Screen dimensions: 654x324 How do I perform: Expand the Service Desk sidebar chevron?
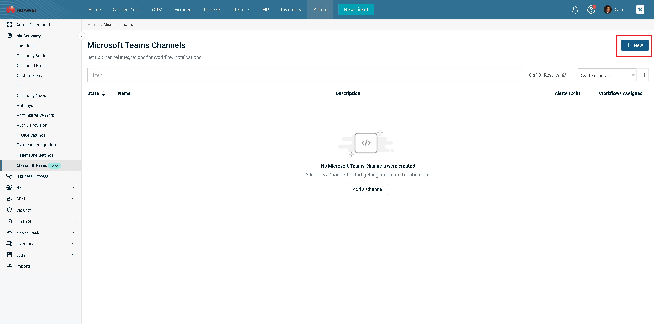click(x=73, y=232)
